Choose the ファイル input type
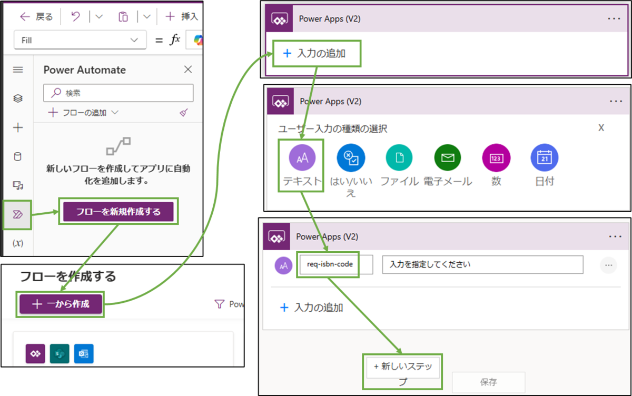632x396 pixels. click(x=399, y=166)
